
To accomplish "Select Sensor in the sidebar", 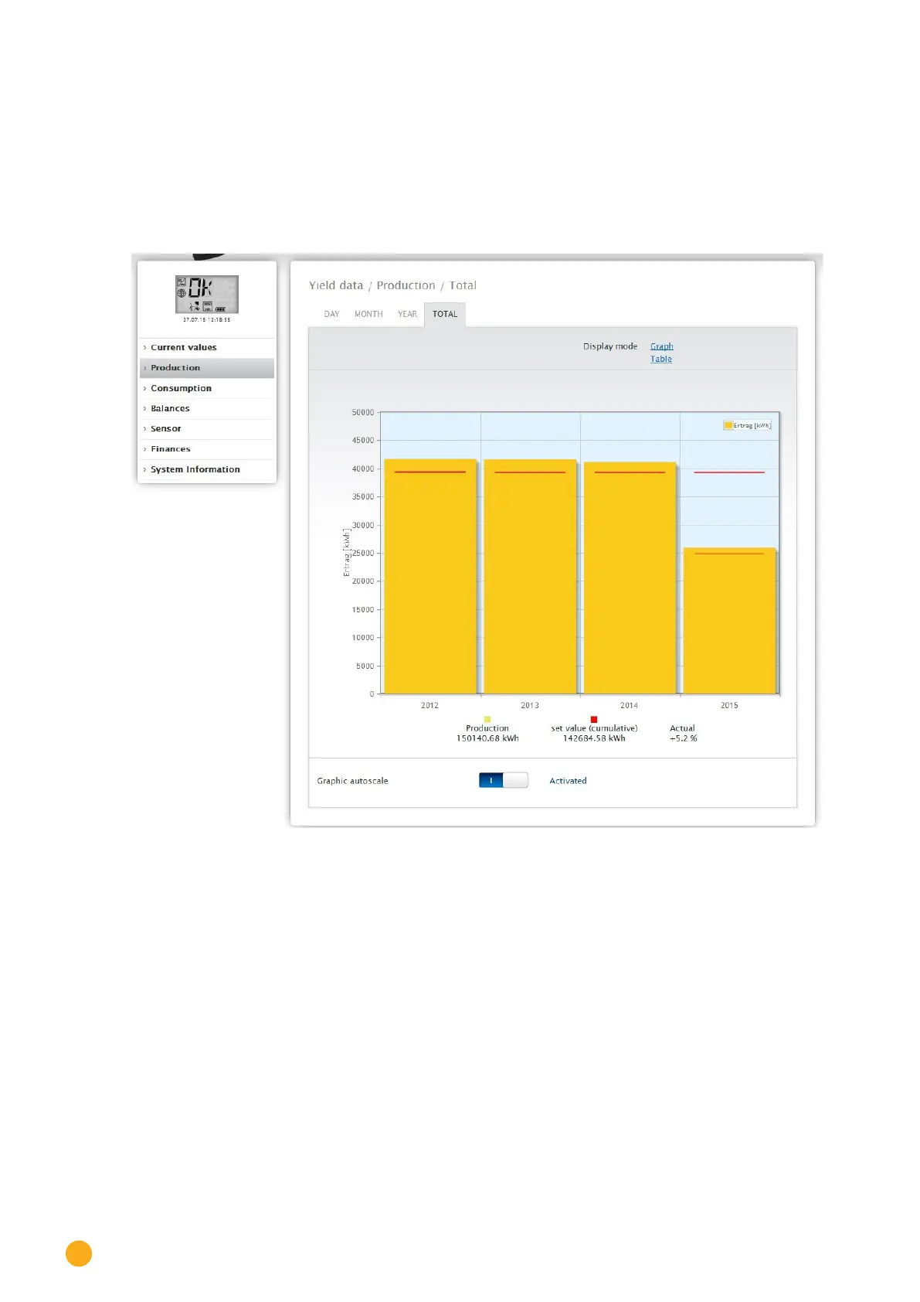I will tap(166, 428).
